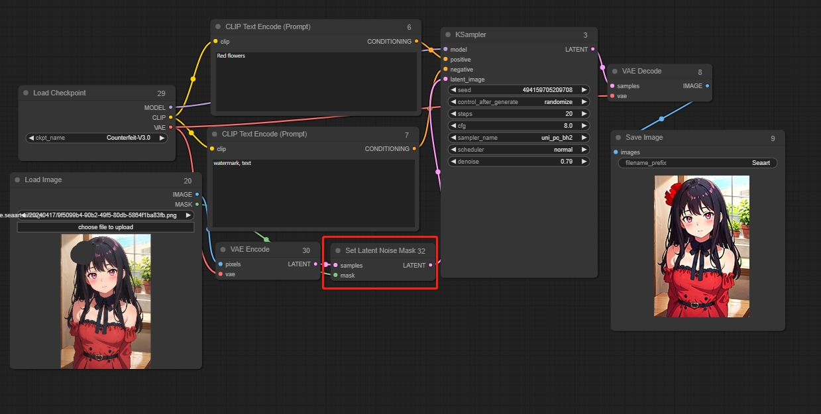Decrease the steps value with left arrow
Viewport: 821px width, 414px height.
coord(453,114)
